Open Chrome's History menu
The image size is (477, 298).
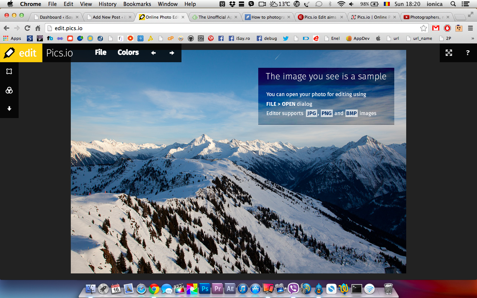pyautogui.click(x=107, y=4)
